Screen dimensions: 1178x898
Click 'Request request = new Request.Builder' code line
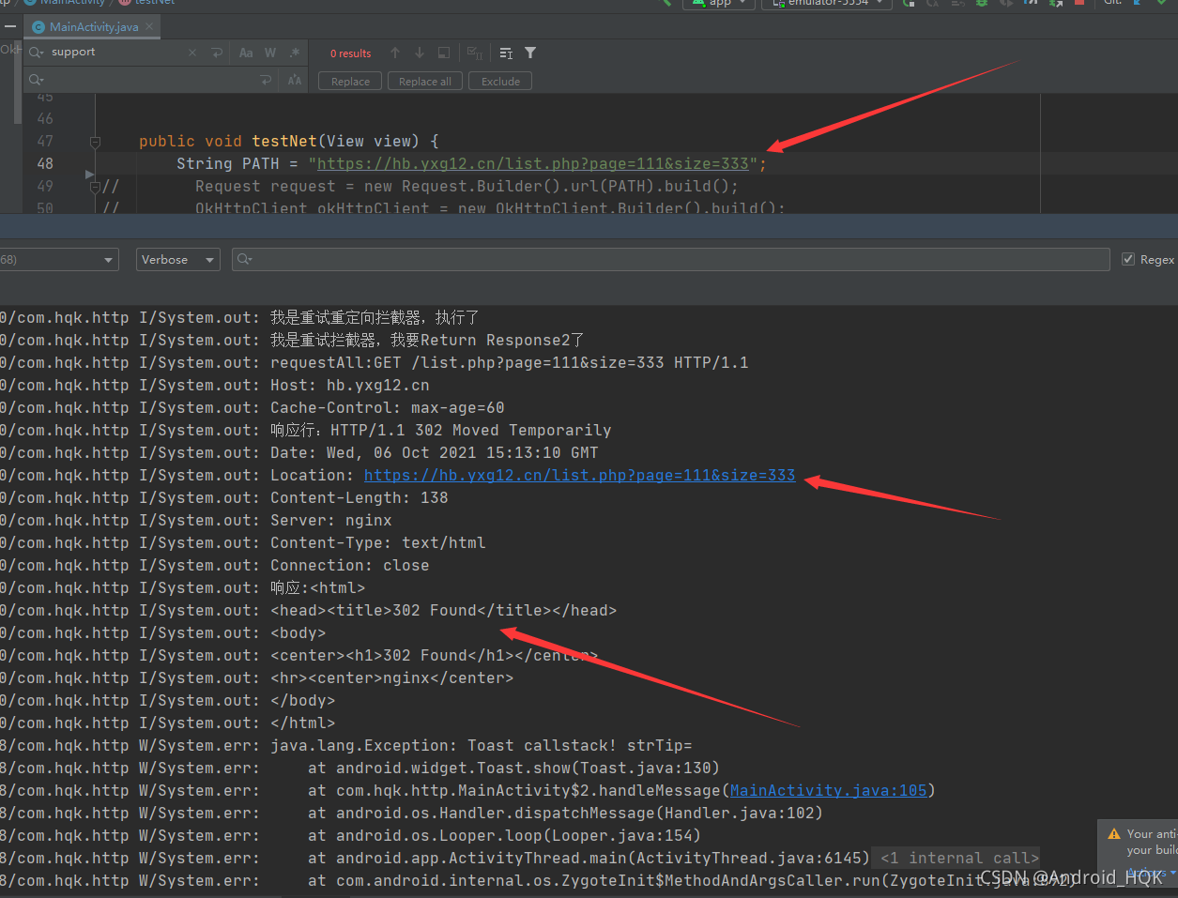pos(467,187)
